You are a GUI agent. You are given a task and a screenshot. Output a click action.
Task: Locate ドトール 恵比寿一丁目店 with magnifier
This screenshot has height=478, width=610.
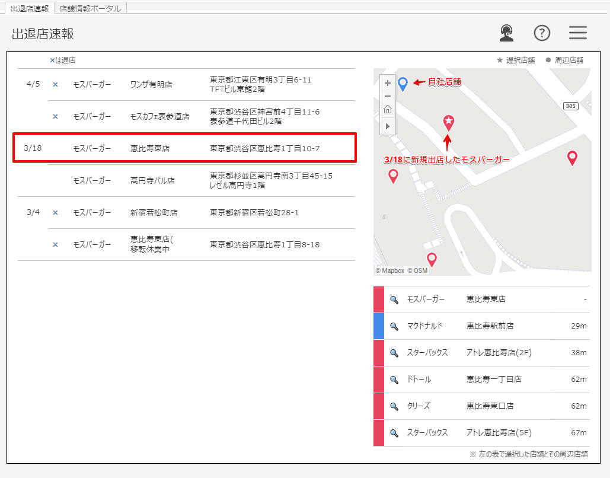[394, 380]
